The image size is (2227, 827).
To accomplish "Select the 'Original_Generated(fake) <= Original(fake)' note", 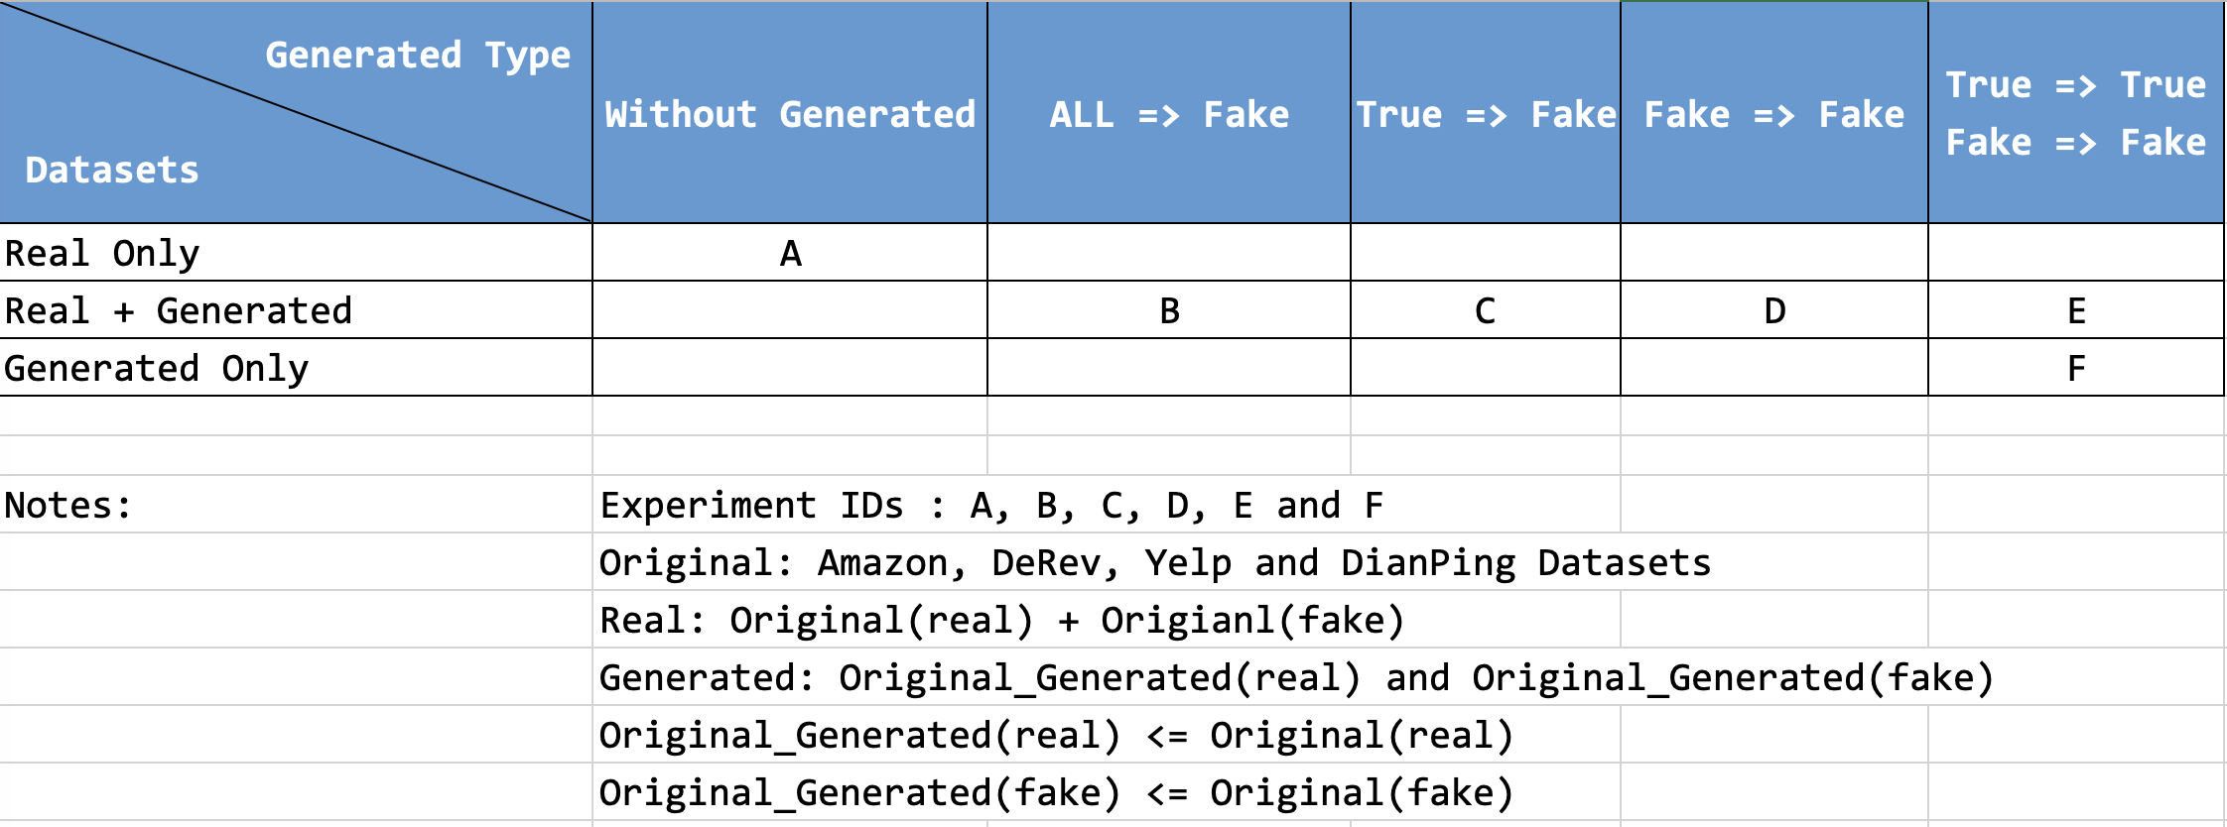I will 1056,792.
